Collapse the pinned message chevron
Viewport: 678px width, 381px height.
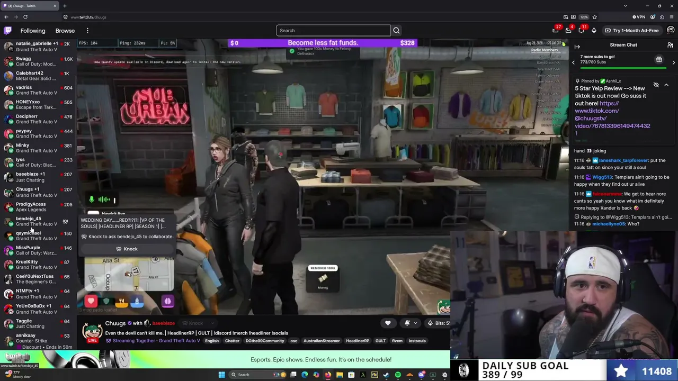pyautogui.click(x=666, y=85)
